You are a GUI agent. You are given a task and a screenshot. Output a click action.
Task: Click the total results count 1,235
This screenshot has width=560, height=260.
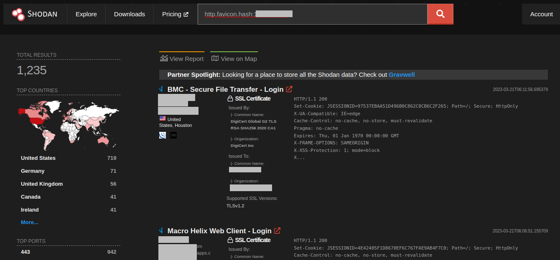point(32,70)
